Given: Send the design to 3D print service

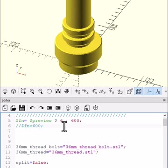Looking at the screenshot, I should pyautogui.click(x=96, y=108).
